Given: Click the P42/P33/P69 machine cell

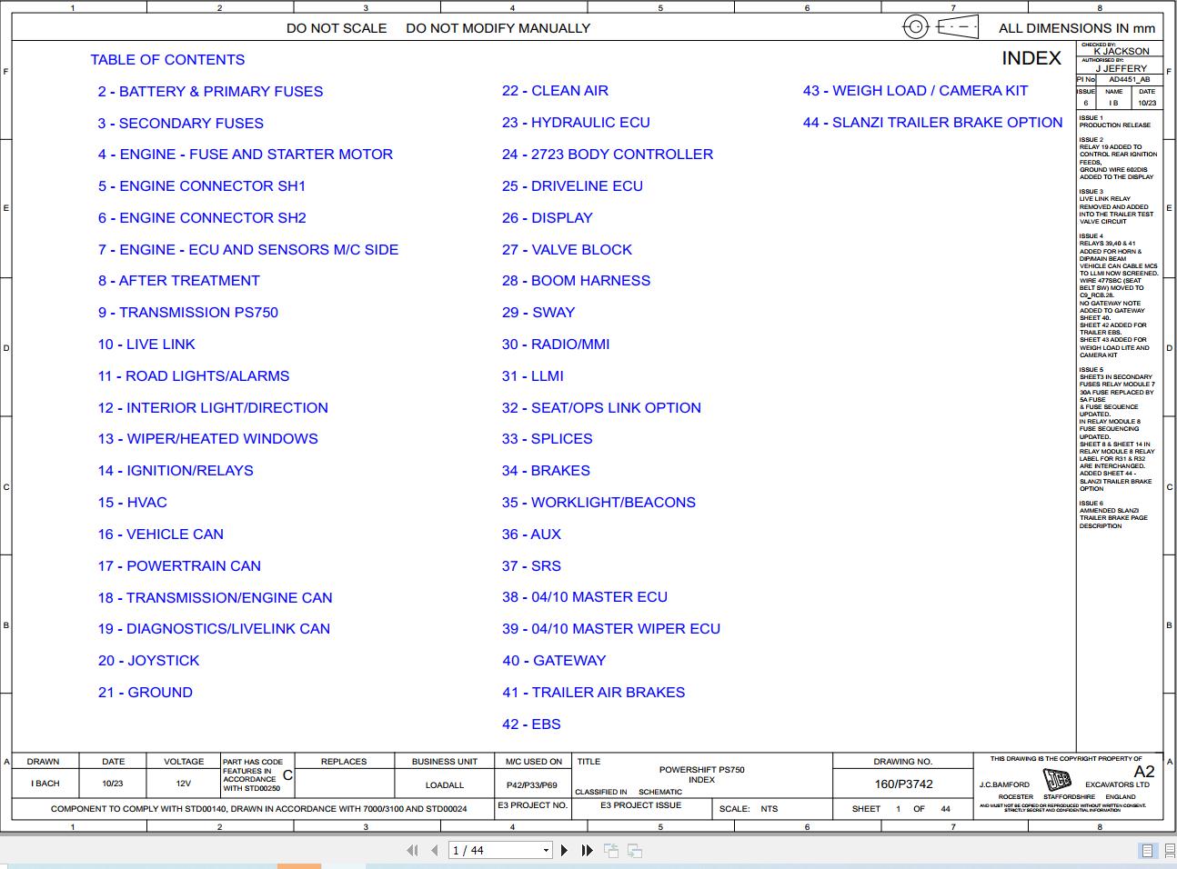Looking at the screenshot, I should [x=532, y=784].
